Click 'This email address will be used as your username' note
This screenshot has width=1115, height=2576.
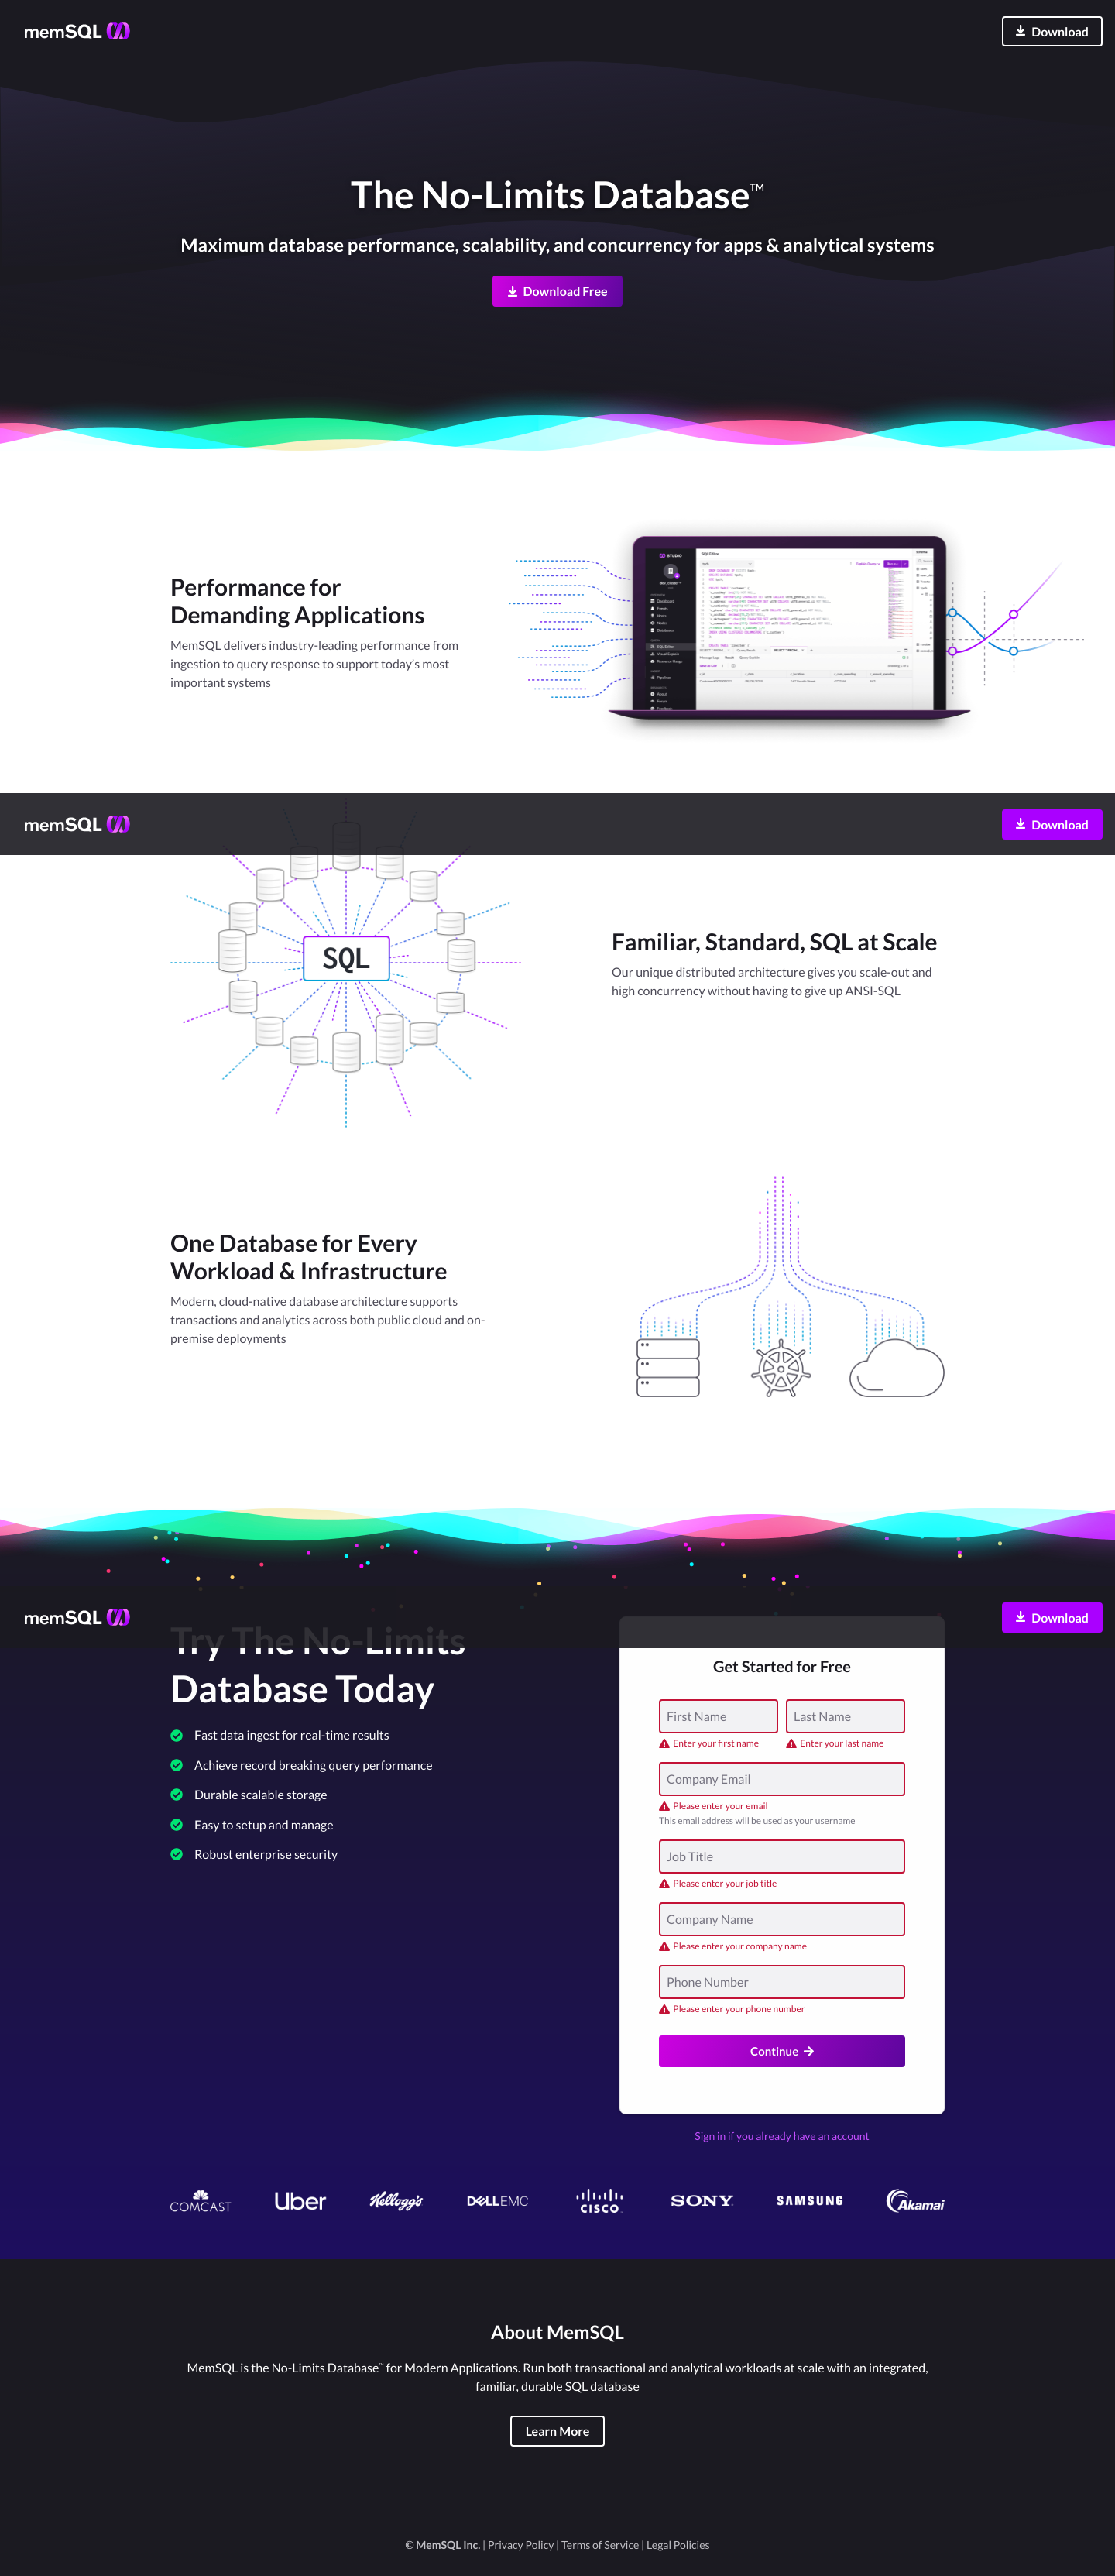click(x=757, y=1821)
